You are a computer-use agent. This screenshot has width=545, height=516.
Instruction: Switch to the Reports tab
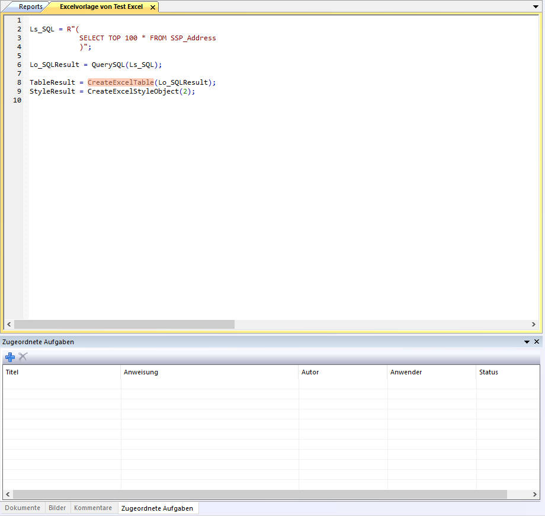[x=27, y=7]
